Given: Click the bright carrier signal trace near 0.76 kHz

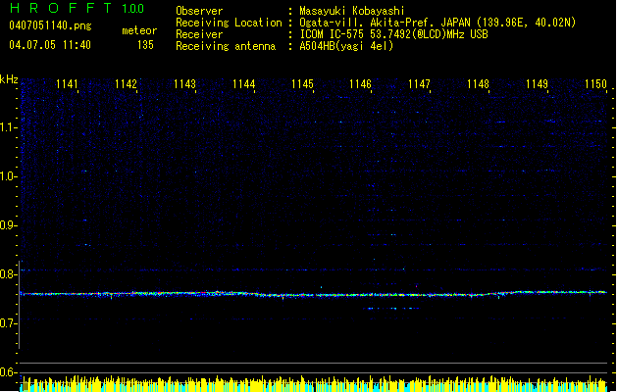Looking at the screenshot, I should [x=314, y=294].
